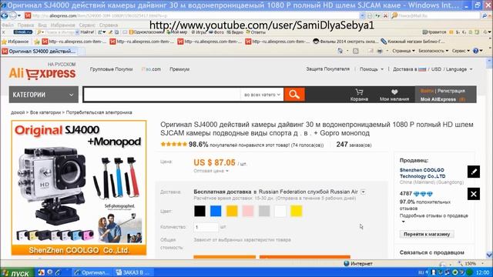Viewport: 493px width, 277px height.
Task: Open the shopping cart Корзина icon
Action: pyautogui.click(x=359, y=95)
